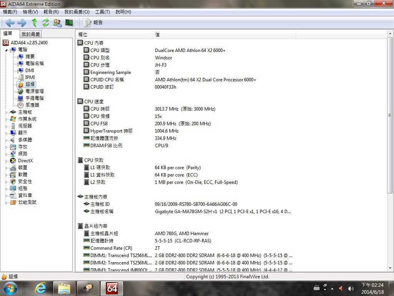Image resolution: width=394 pixels, height=296 pixels.
Task: Click the 值 column header
Action: coord(224,34)
